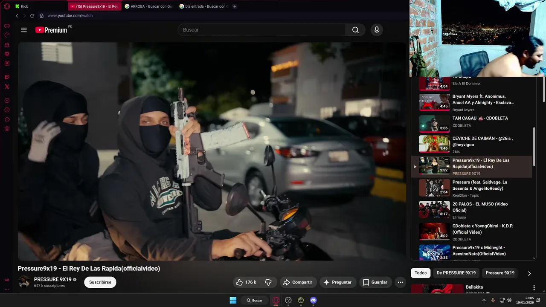Open Windows Start menu
The height and width of the screenshot is (307, 546).
point(233,300)
